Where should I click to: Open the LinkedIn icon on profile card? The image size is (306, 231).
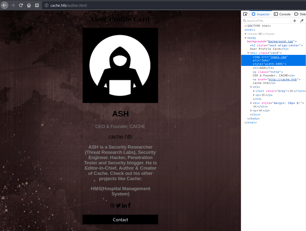[124, 205]
